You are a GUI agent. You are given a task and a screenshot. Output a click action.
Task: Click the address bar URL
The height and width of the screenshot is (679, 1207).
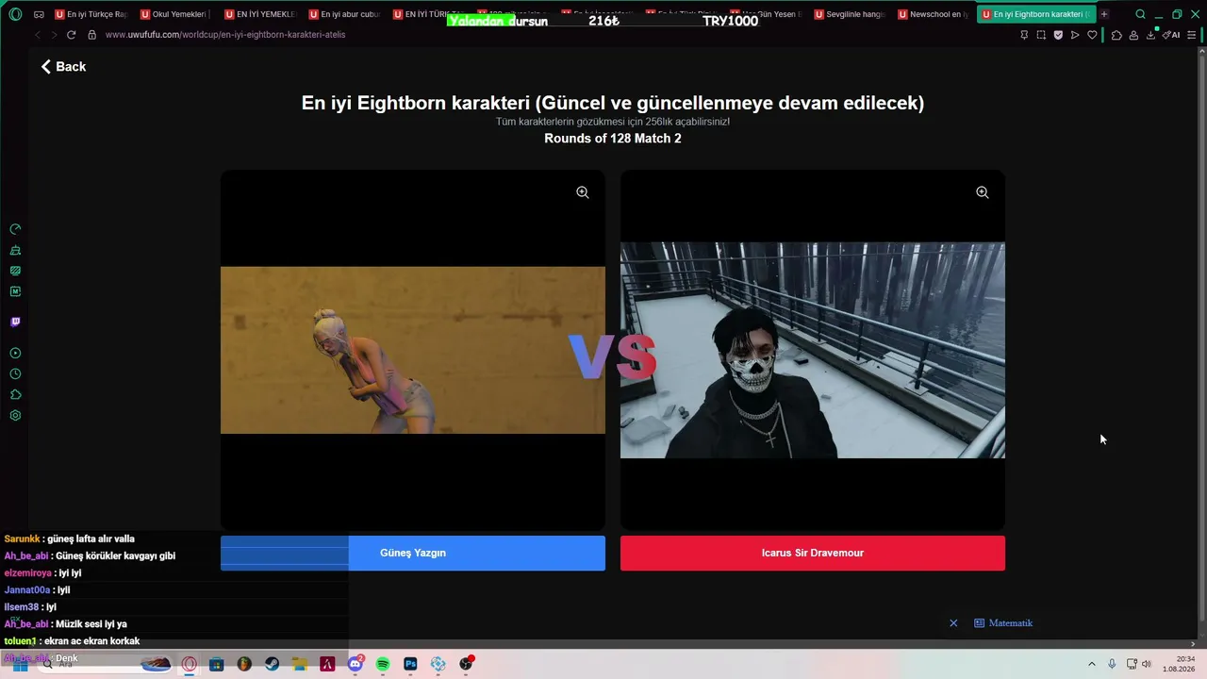pos(225,35)
